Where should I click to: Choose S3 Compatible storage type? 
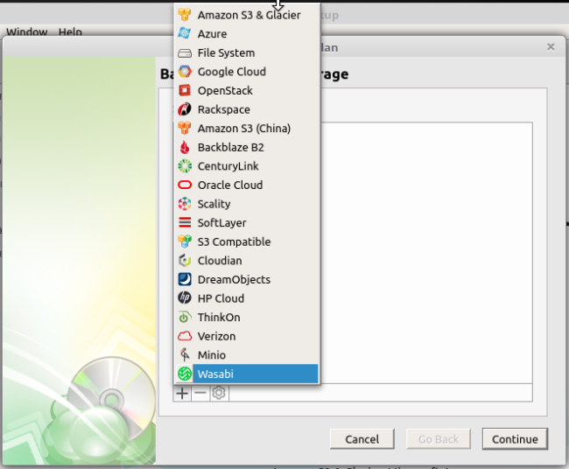pyautogui.click(x=234, y=242)
